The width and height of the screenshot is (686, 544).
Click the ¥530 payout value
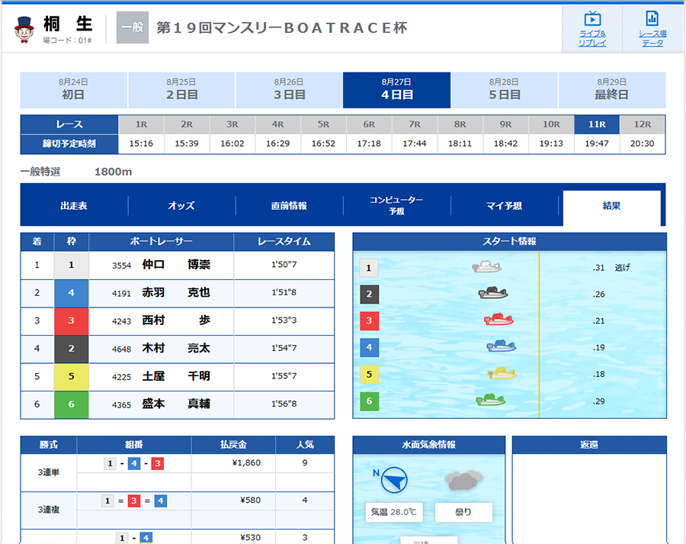click(250, 537)
